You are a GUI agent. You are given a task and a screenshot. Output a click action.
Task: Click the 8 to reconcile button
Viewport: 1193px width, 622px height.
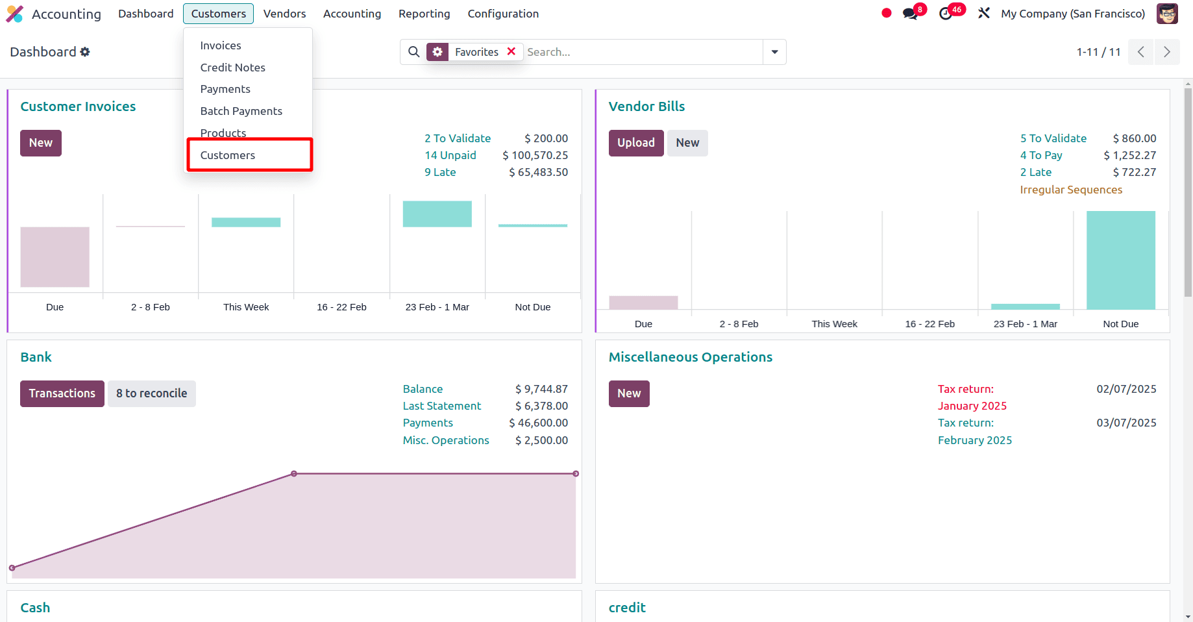click(151, 393)
